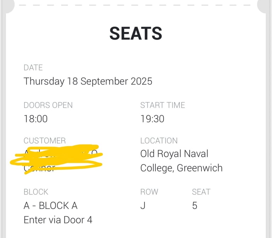Select the ROW label
This screenshot has height=238, width=272.
[149, 192]
